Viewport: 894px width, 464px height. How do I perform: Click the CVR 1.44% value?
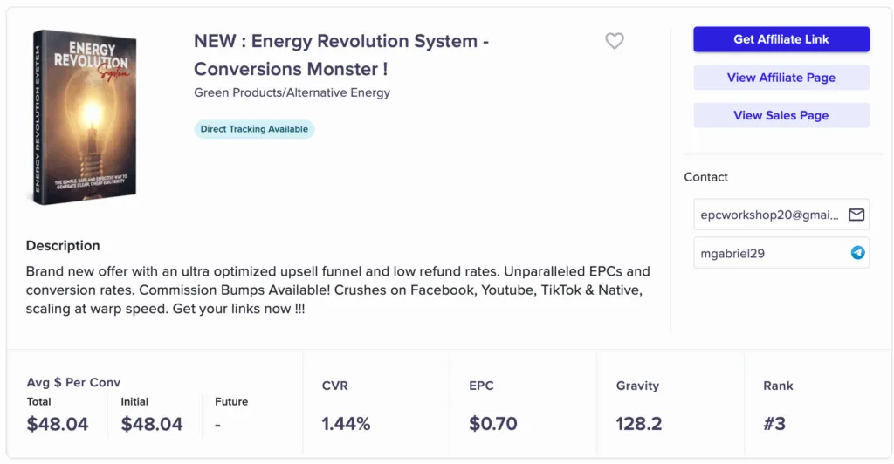346,424
